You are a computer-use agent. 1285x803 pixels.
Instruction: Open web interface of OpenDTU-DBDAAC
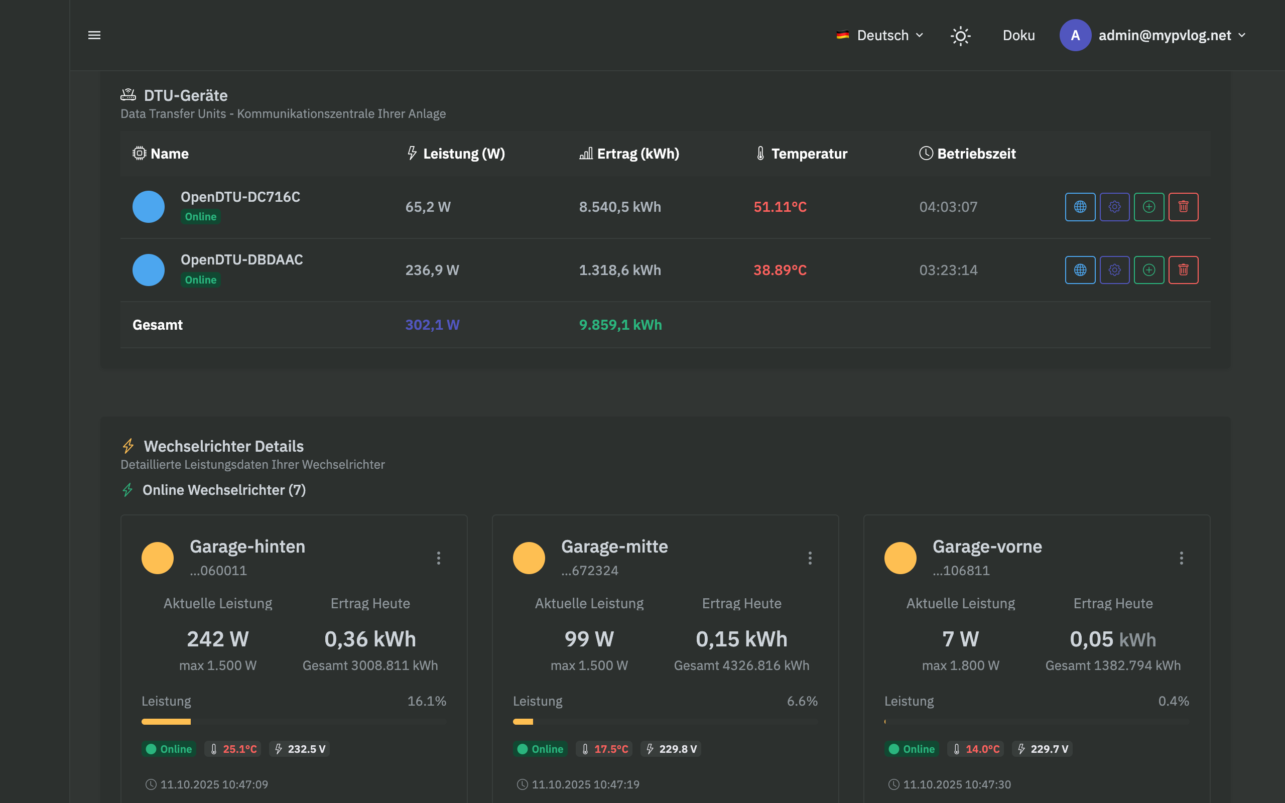tap(1080, 270)
